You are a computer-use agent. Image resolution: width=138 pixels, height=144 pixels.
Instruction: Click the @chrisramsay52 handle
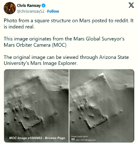coord(31,12)
